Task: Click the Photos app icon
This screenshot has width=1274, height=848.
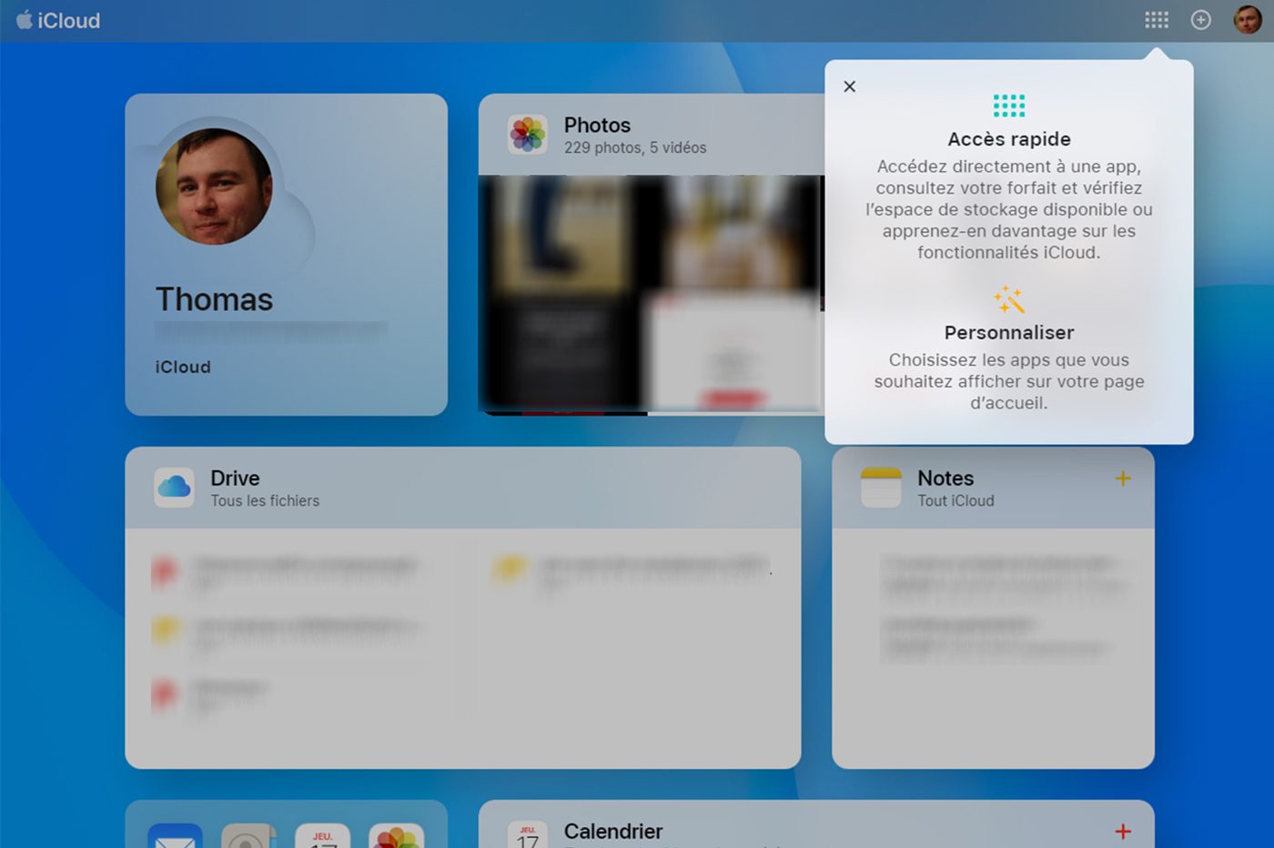Action: [x=528, y=135]
